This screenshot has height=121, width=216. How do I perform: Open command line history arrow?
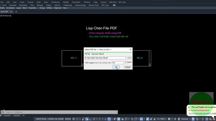117,112
